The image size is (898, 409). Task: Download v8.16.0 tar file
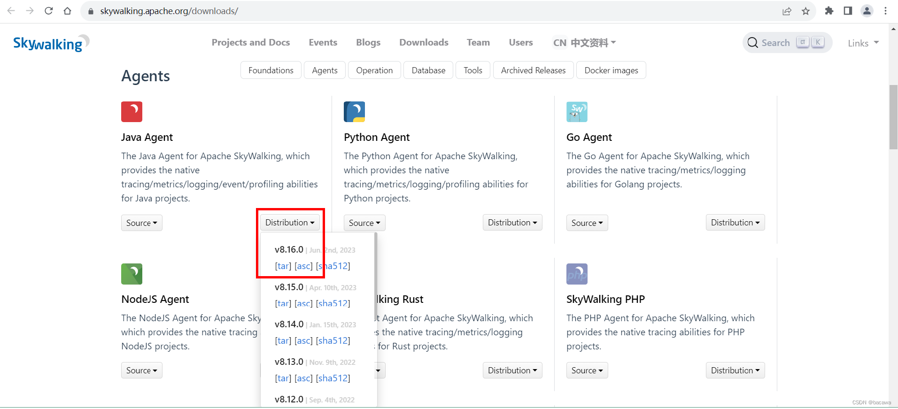[x=283, y=266]
